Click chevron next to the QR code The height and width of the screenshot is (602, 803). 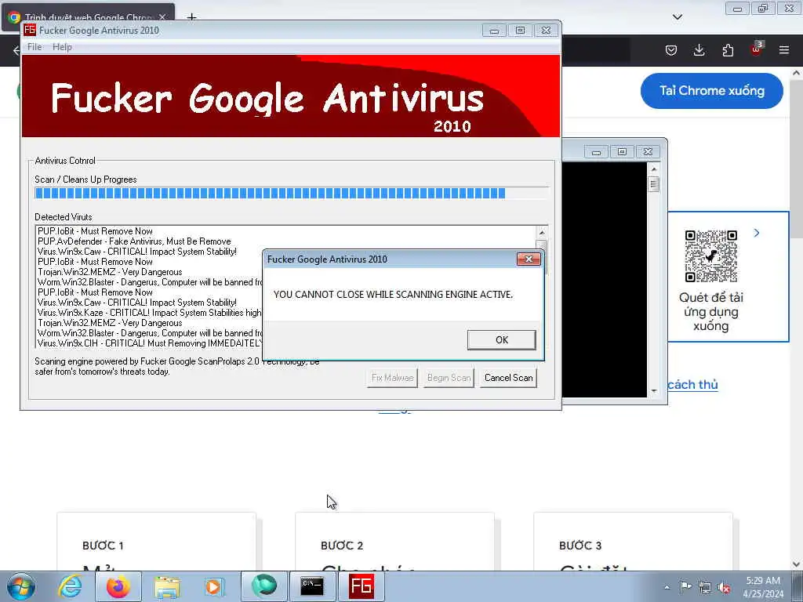coord(757,233)
